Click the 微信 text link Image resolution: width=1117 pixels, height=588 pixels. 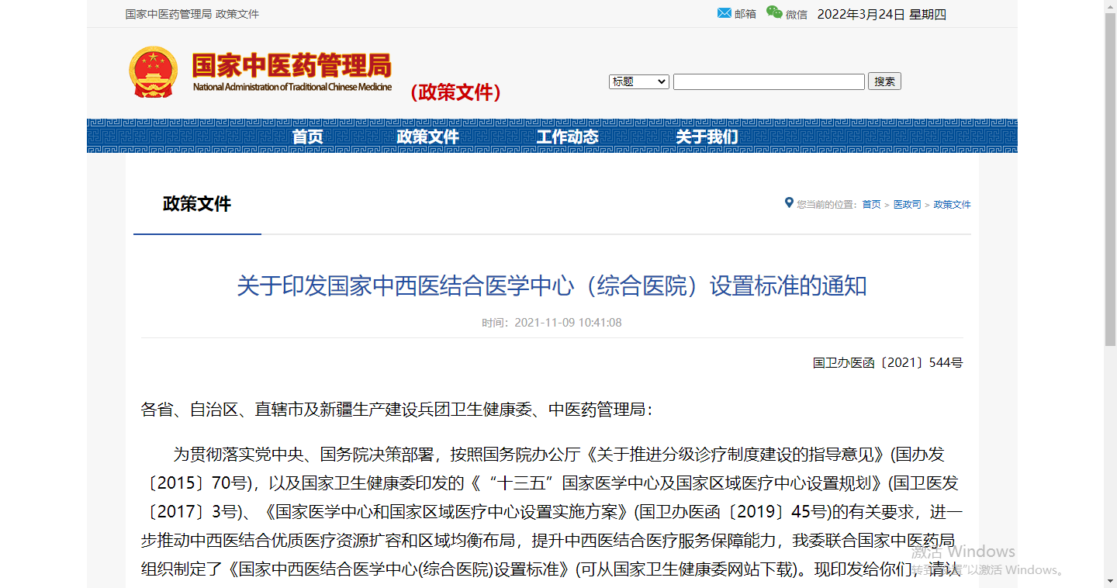[x=797, y=14]
